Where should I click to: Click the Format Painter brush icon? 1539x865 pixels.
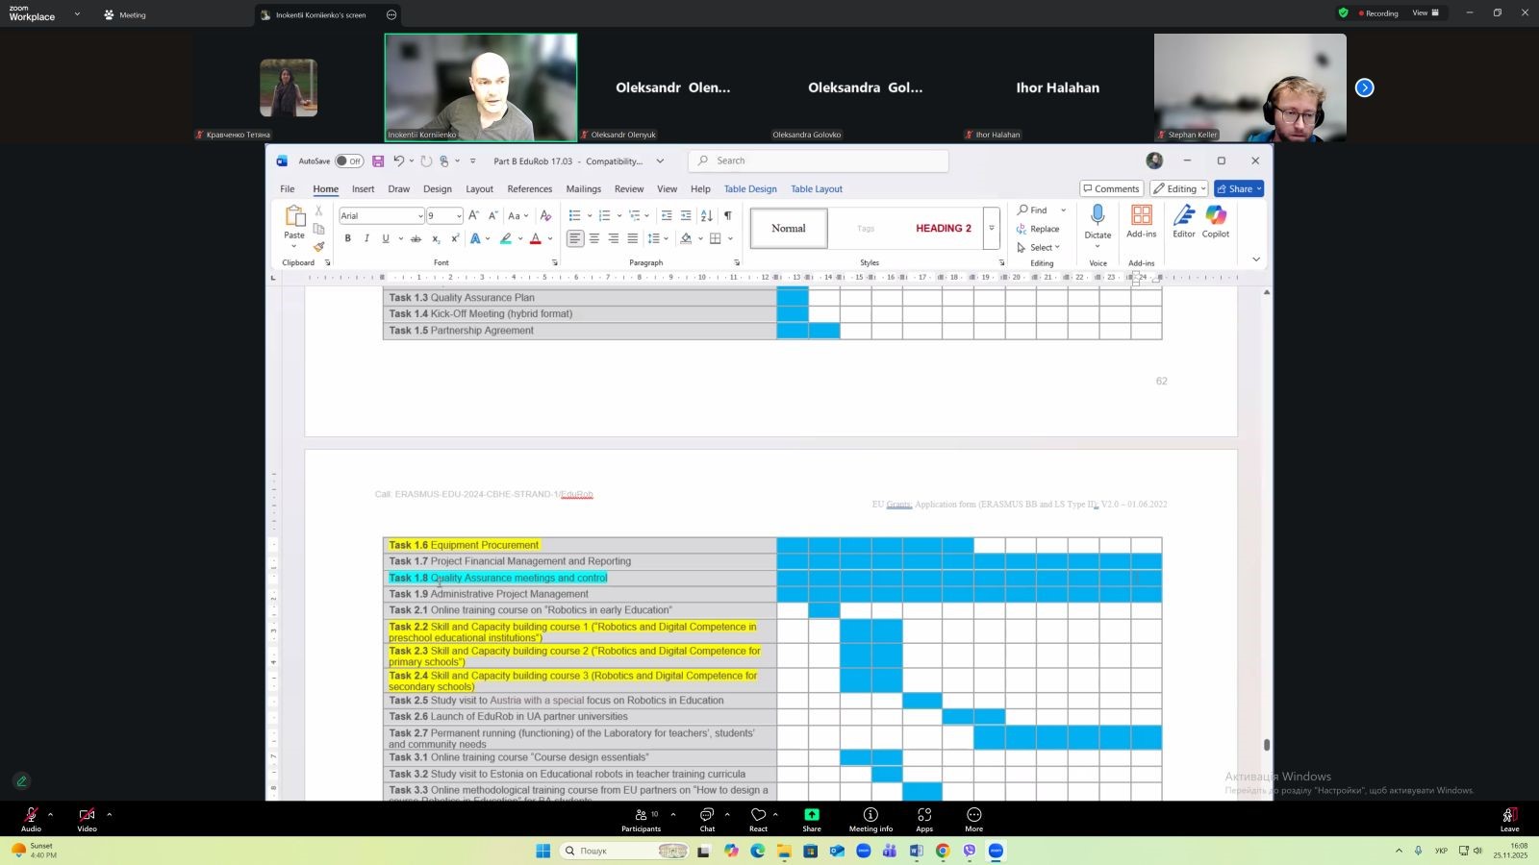(318, 247)
